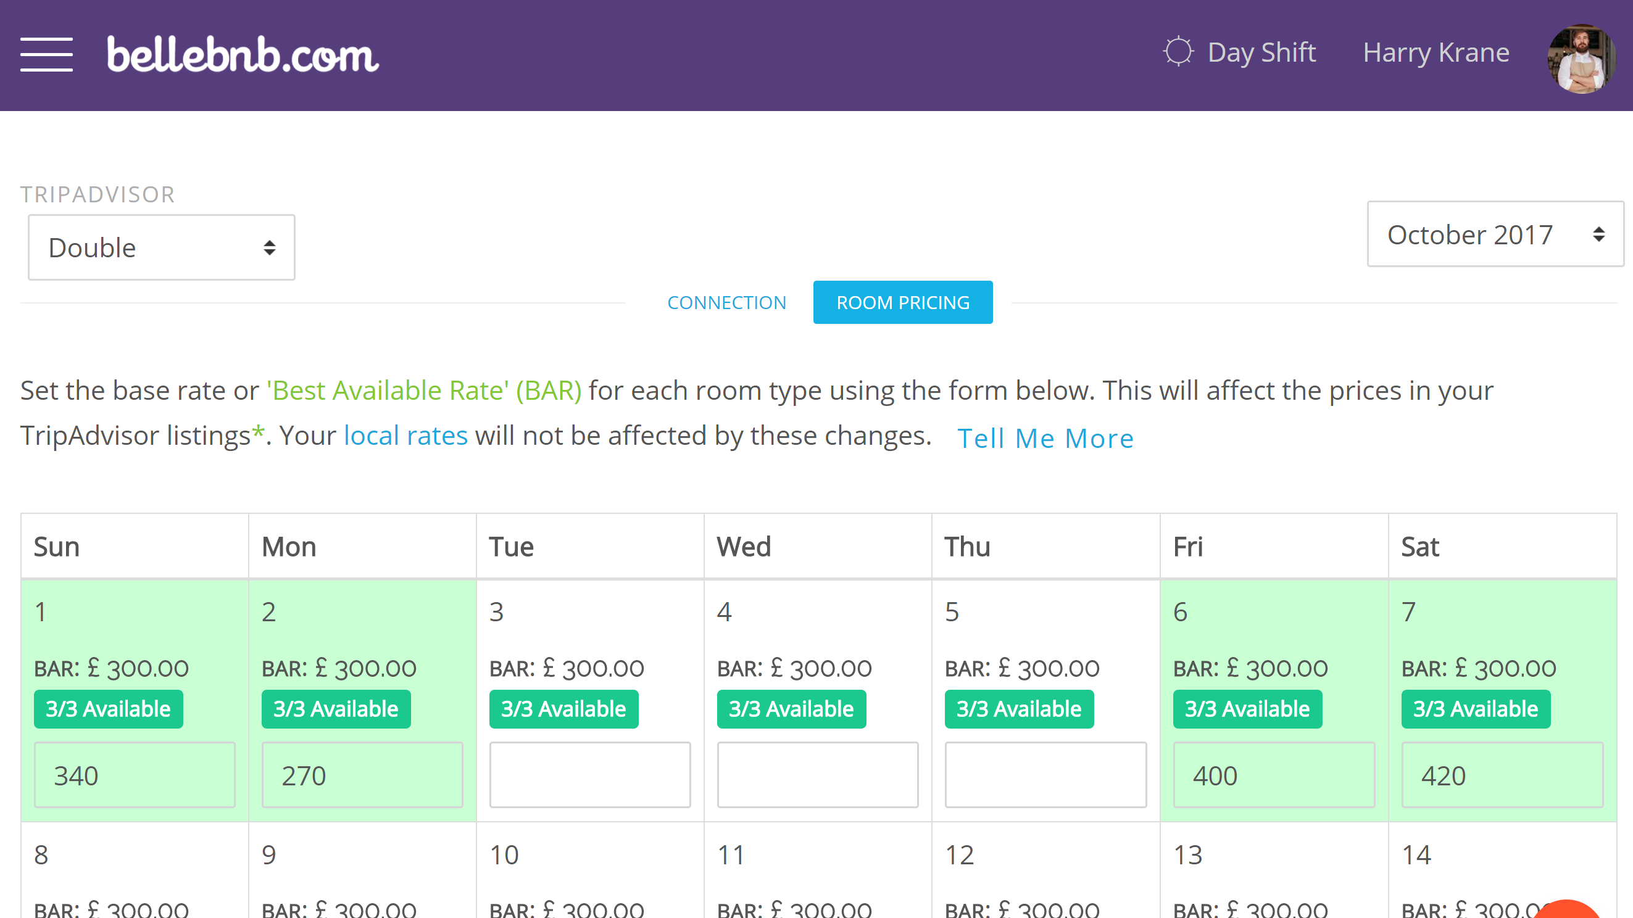1633x918 pixels.
Task: Edit the price input field for Sunday Oct 1
Action: pyautogui.click(x=133, y=774)
